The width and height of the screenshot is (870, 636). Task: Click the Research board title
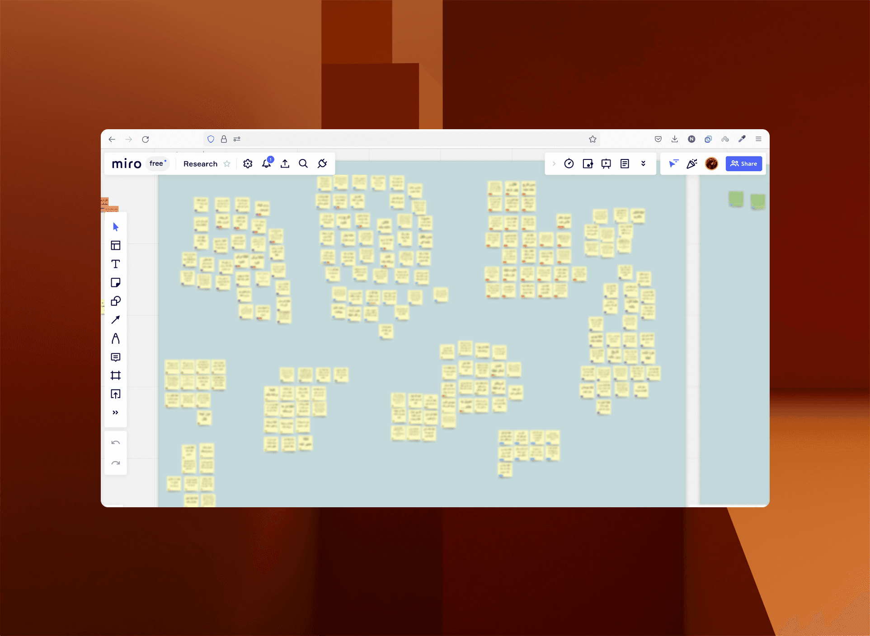[200, 164]
